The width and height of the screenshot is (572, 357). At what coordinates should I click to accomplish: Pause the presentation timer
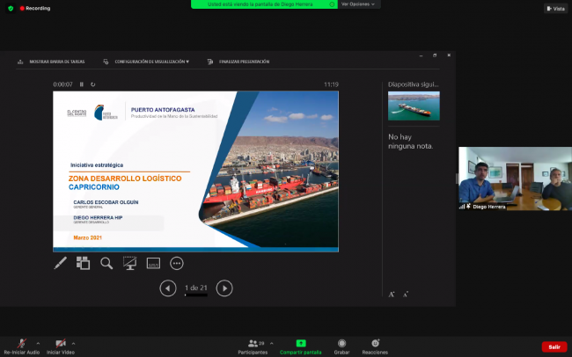[x=82, y=84]
